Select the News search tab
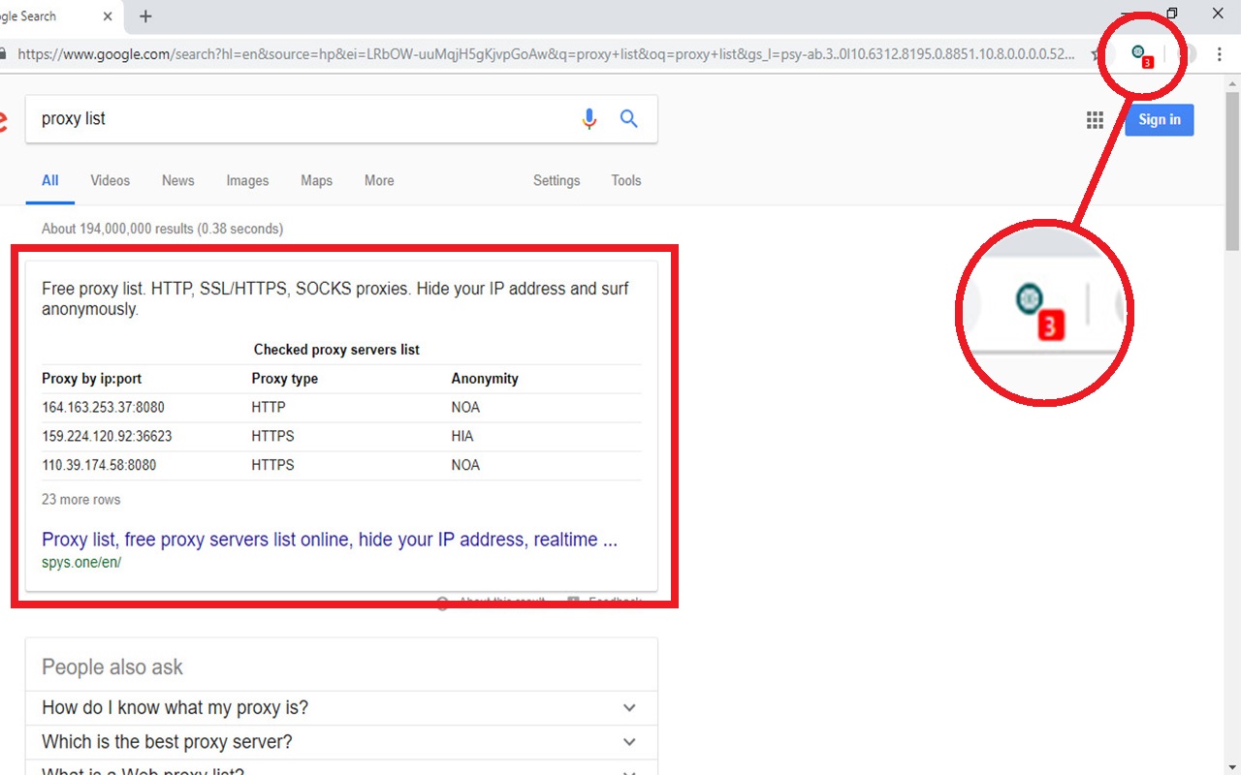The height and width of the screenshot is (775, 1241). 177,180
